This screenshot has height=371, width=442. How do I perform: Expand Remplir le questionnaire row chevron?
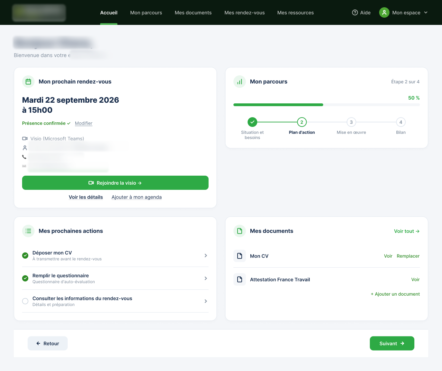point(206,278)
